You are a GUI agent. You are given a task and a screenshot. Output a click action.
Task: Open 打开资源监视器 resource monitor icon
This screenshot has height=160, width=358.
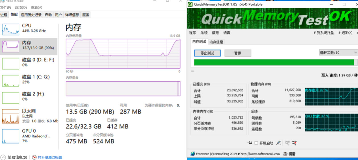pyautogui.click(x=34, y=157)
